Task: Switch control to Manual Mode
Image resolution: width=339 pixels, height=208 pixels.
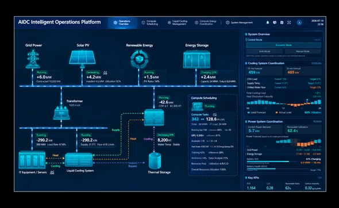Action: click(302, 51)
